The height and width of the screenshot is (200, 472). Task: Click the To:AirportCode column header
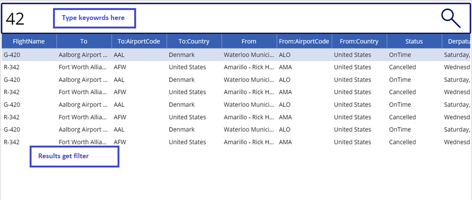coord(139,41)
